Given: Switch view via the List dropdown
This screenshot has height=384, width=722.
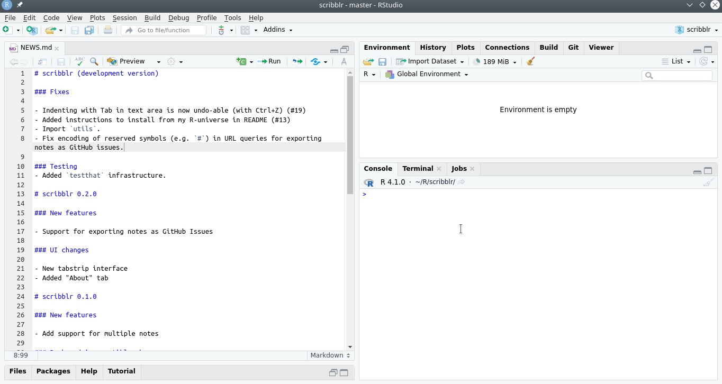Looking at the screenshot, I should click(x=676, y=61).
